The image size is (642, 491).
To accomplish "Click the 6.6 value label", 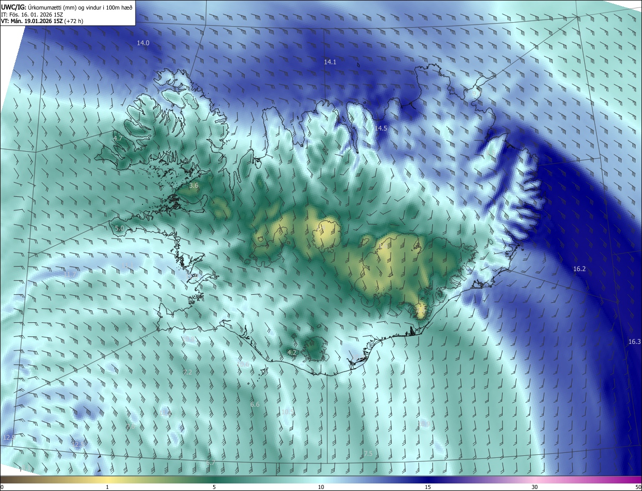I will pos(255,405).
